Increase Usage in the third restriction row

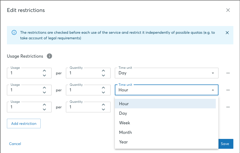tap(44, 105)
